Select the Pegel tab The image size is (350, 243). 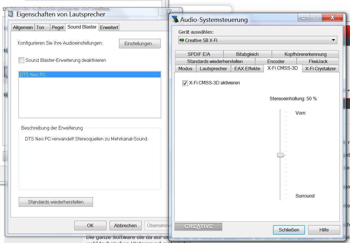[58, 27]
